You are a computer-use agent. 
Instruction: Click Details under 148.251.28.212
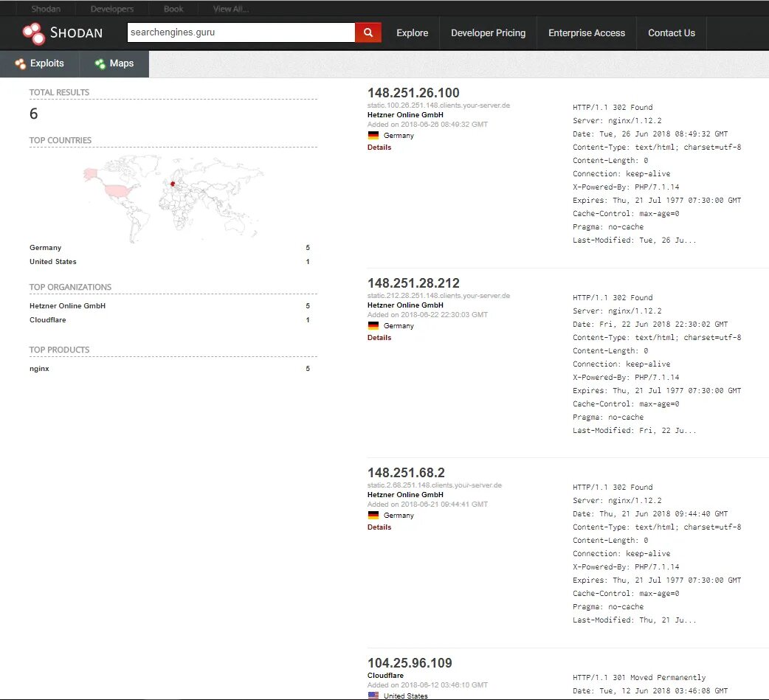point(379,337)
